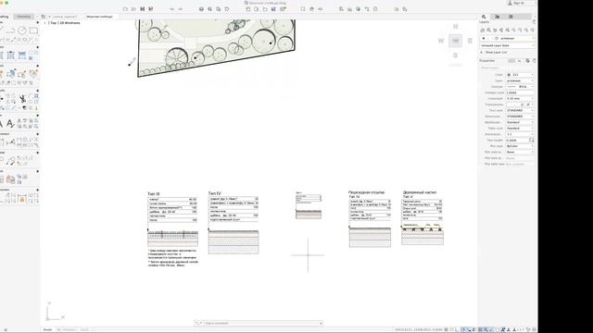593x333 pixels.
Task: Open Table style dropdown
Action: pos(520,129)
